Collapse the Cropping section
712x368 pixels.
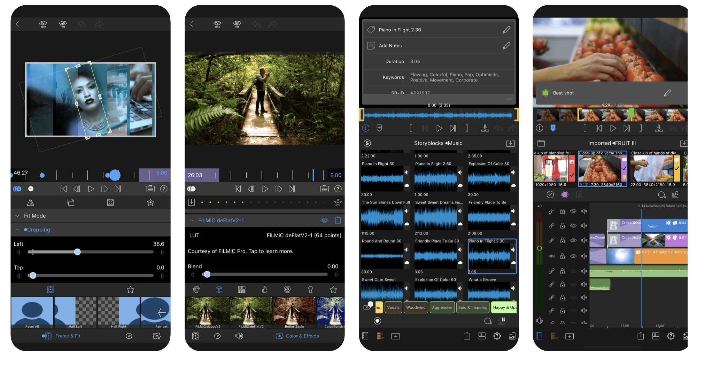pos(17,230)
